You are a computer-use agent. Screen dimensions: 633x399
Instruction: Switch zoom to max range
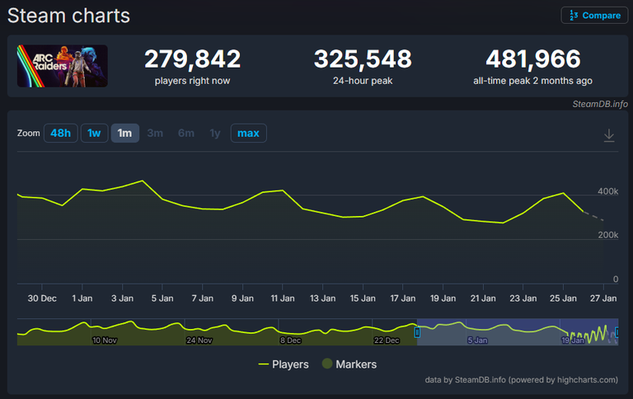click(248, 133)
